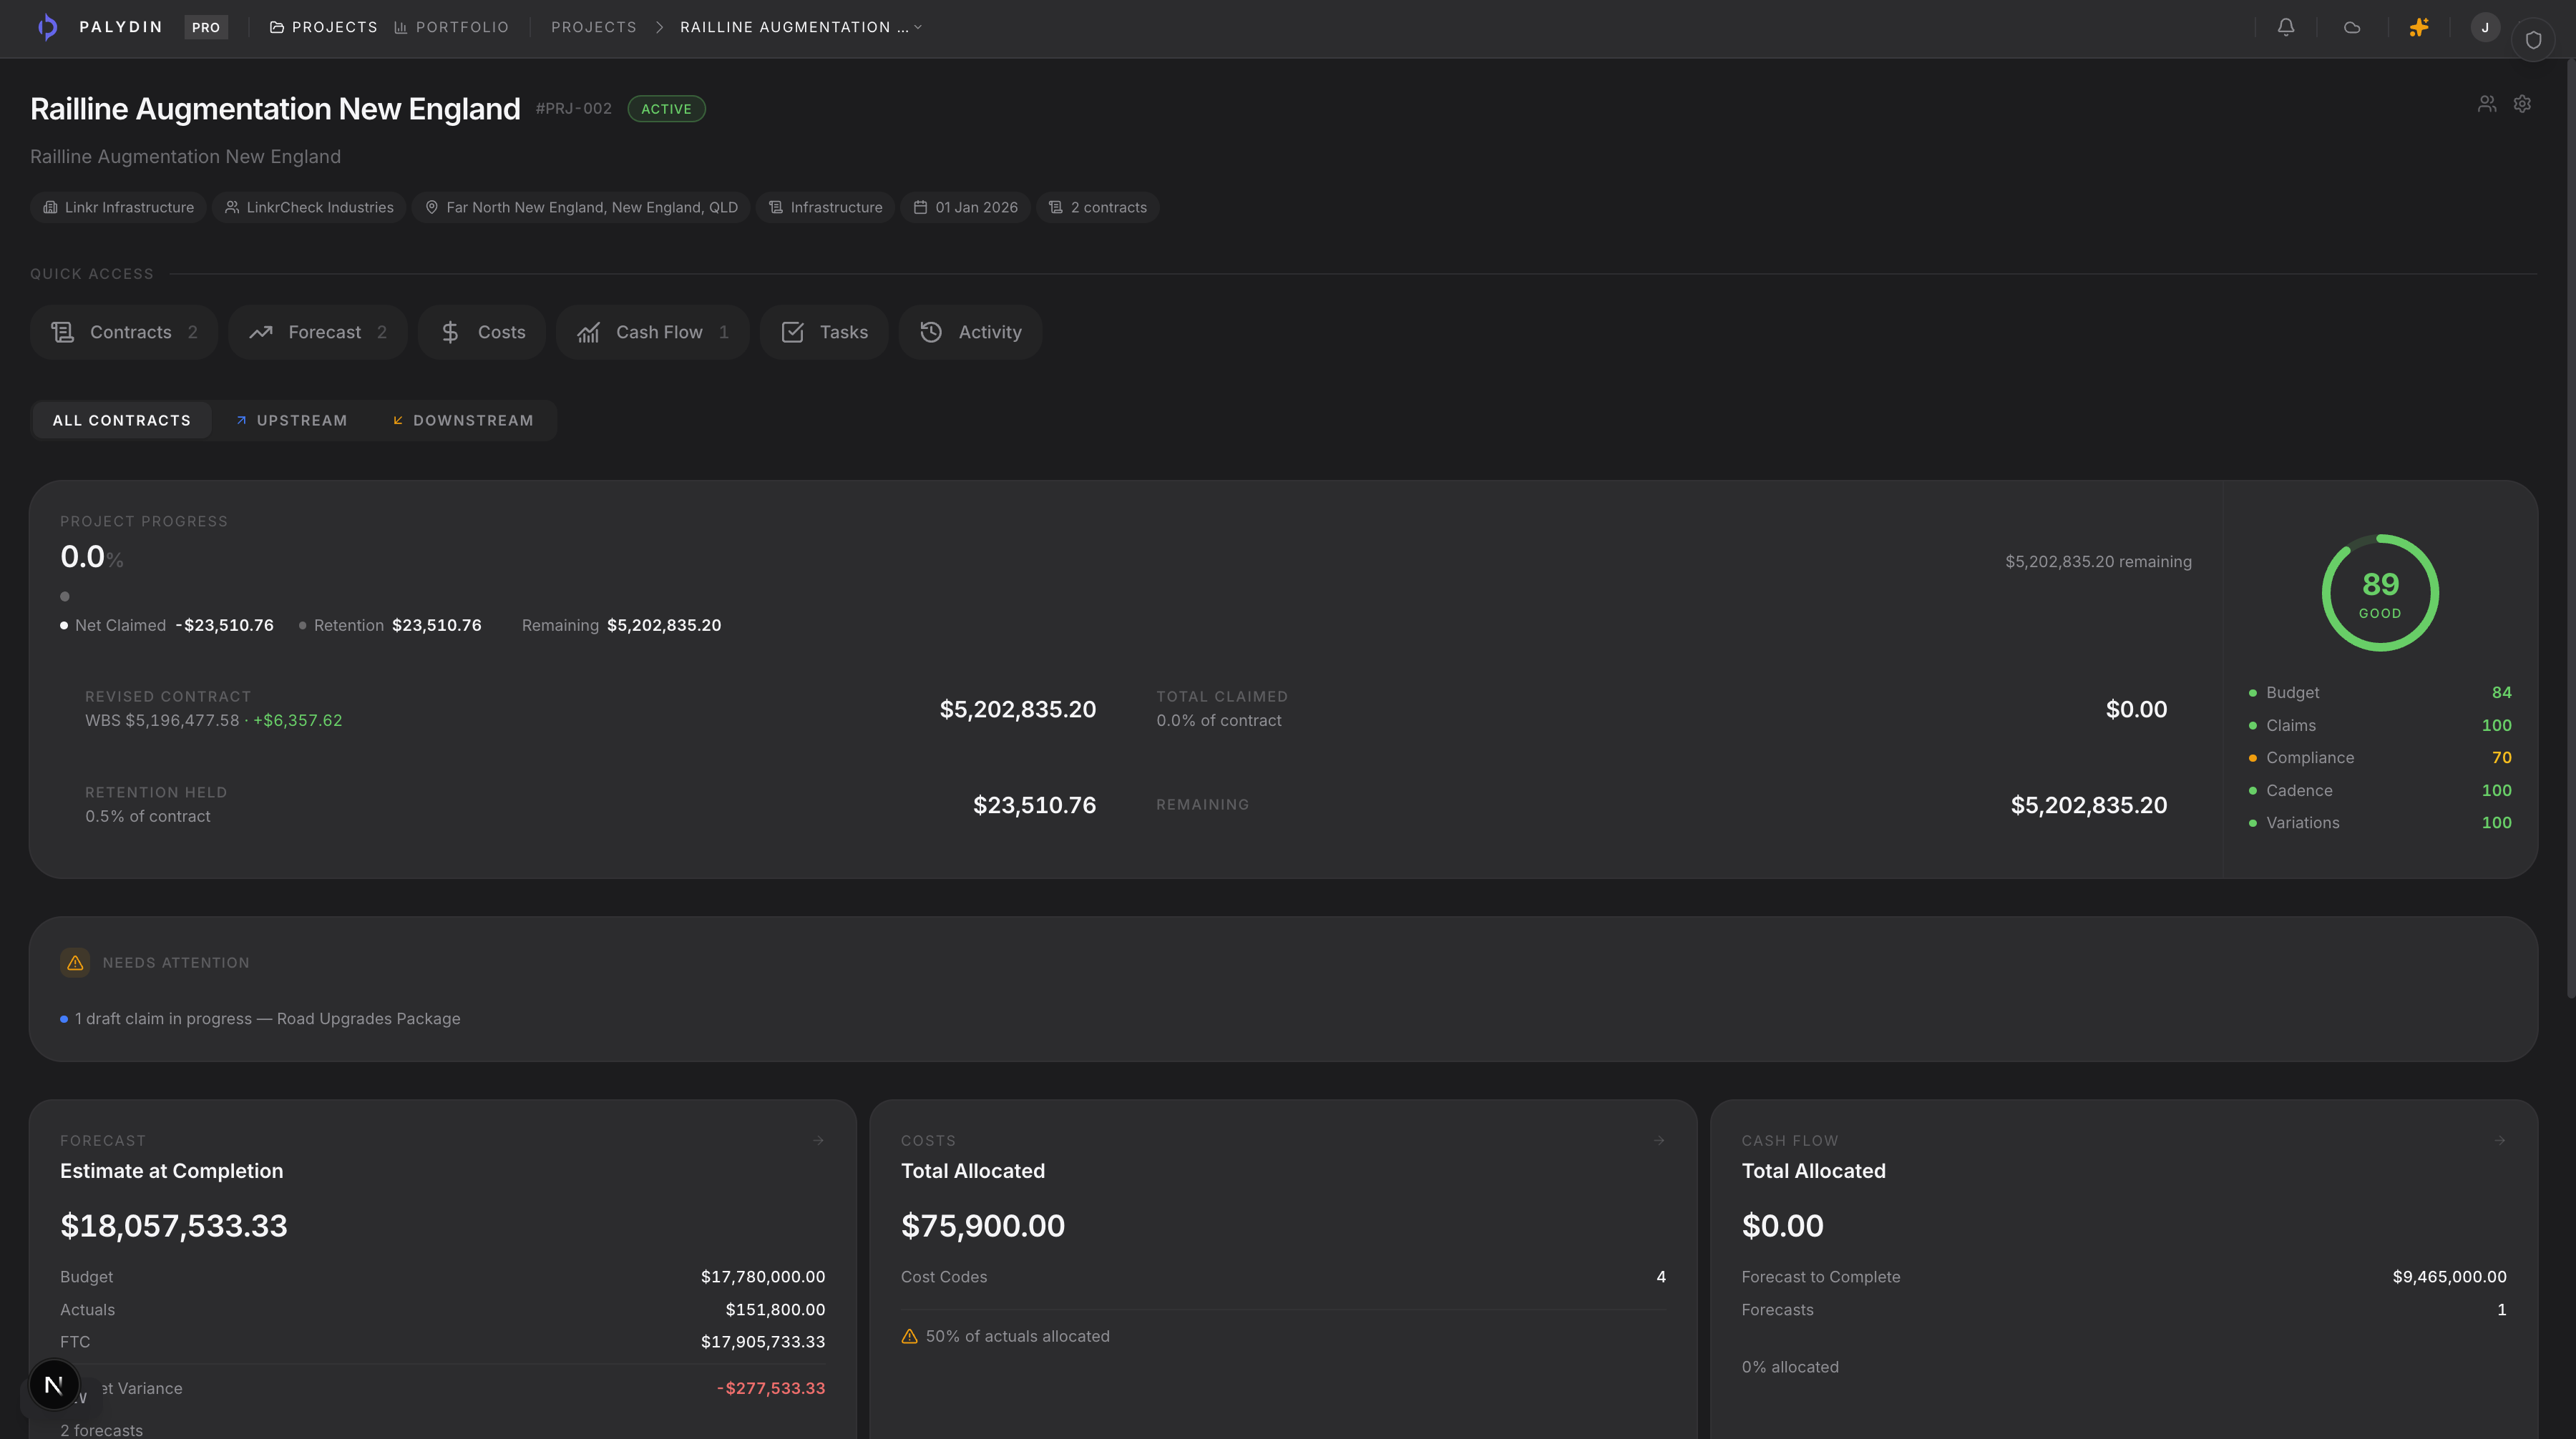Select the Forecast quick access icon
This screenshot has width=2576, height=1439.
pyautogui.click(x=317, y=332)
